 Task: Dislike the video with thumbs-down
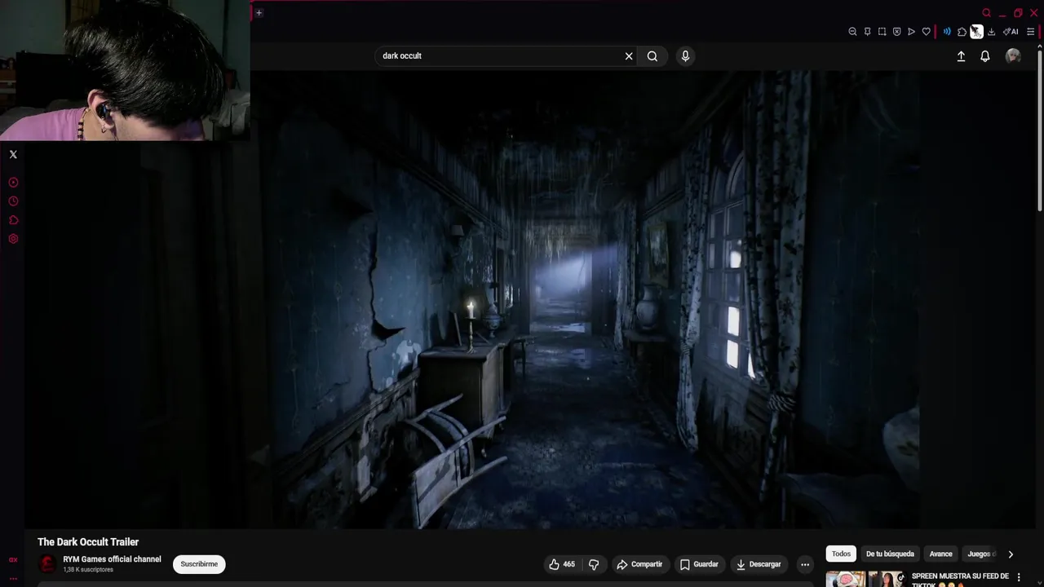click(594, 564)
